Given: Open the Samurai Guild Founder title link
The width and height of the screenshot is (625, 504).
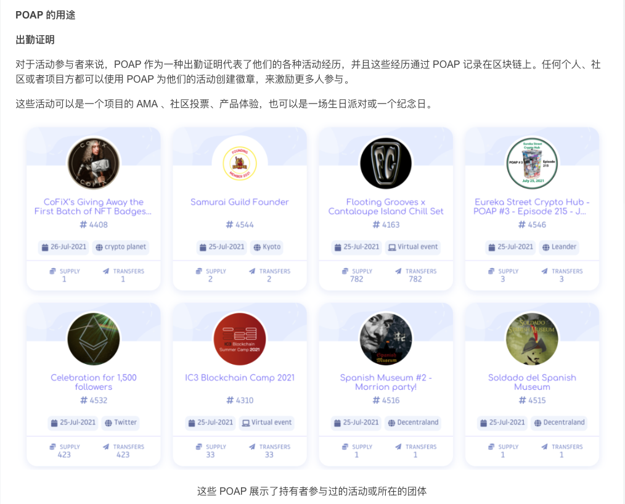Looking at the screenshot, I should point(239,202).
